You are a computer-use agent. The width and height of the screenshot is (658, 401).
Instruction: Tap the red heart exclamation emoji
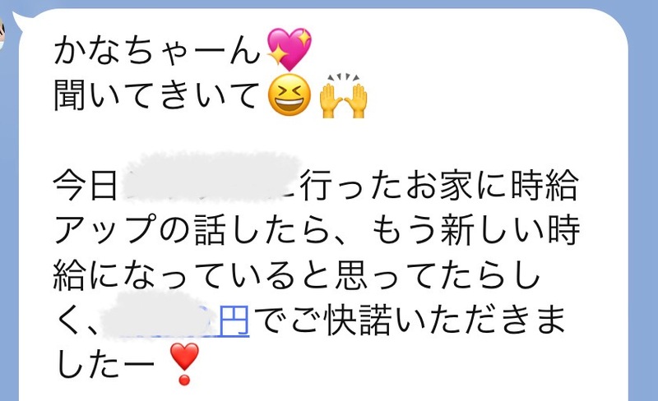183,364
